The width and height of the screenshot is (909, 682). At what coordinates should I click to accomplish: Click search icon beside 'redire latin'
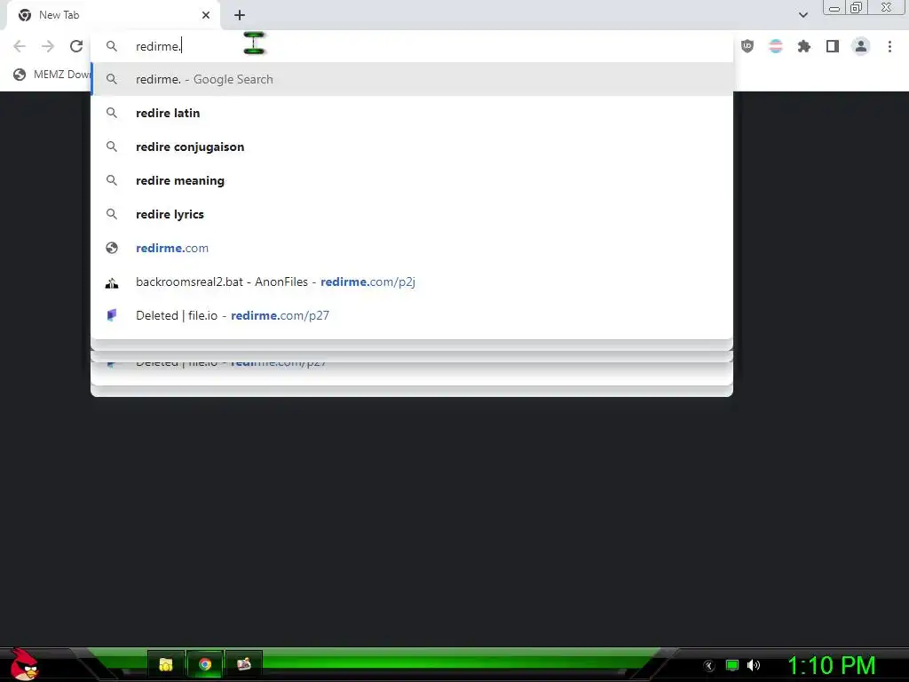pos(112,113)
